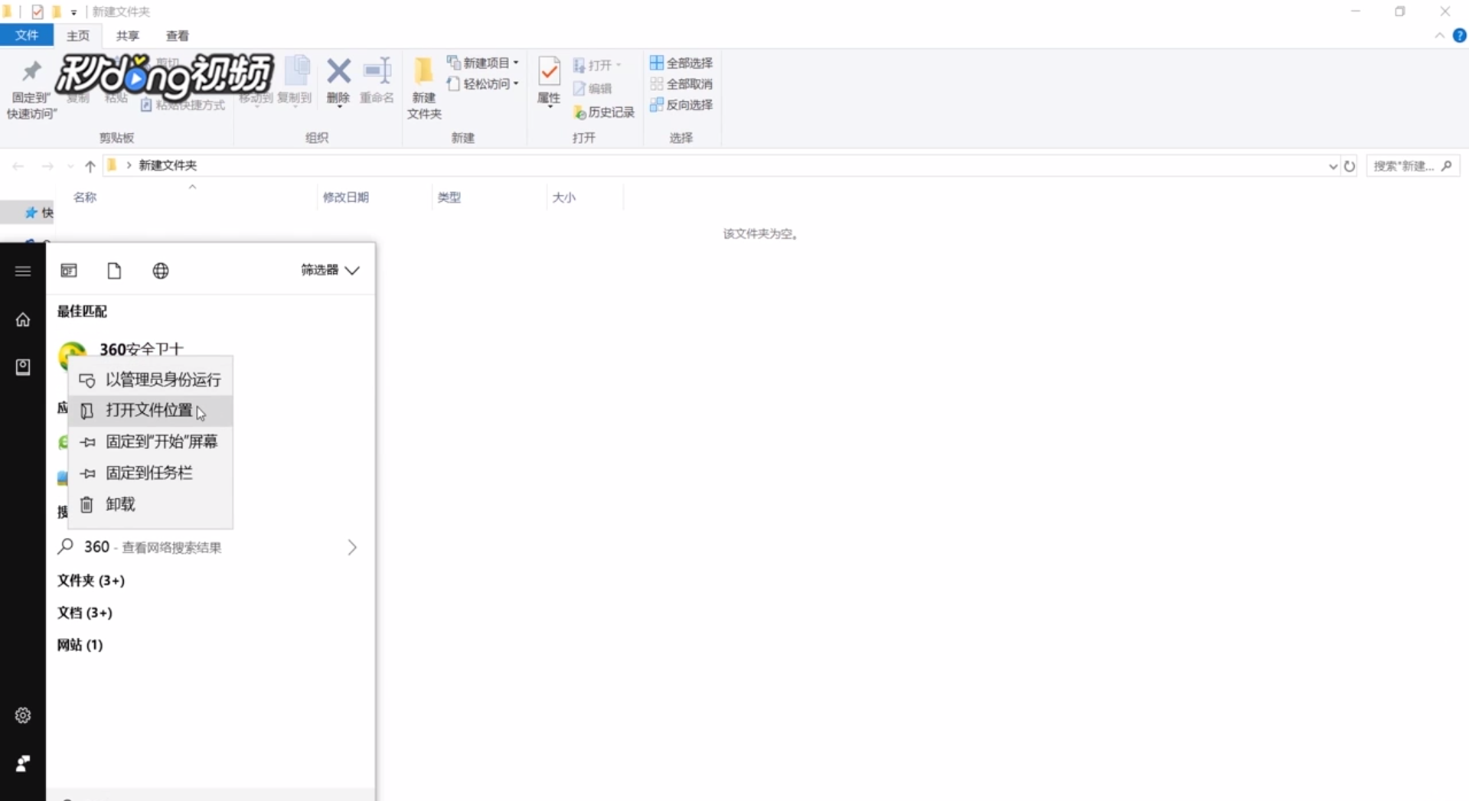
Task: Click the address bar path 新建文件夹
Action: 168,165
